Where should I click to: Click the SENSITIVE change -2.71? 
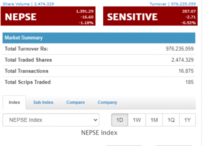pyautogui.click(x=190, y=17)
